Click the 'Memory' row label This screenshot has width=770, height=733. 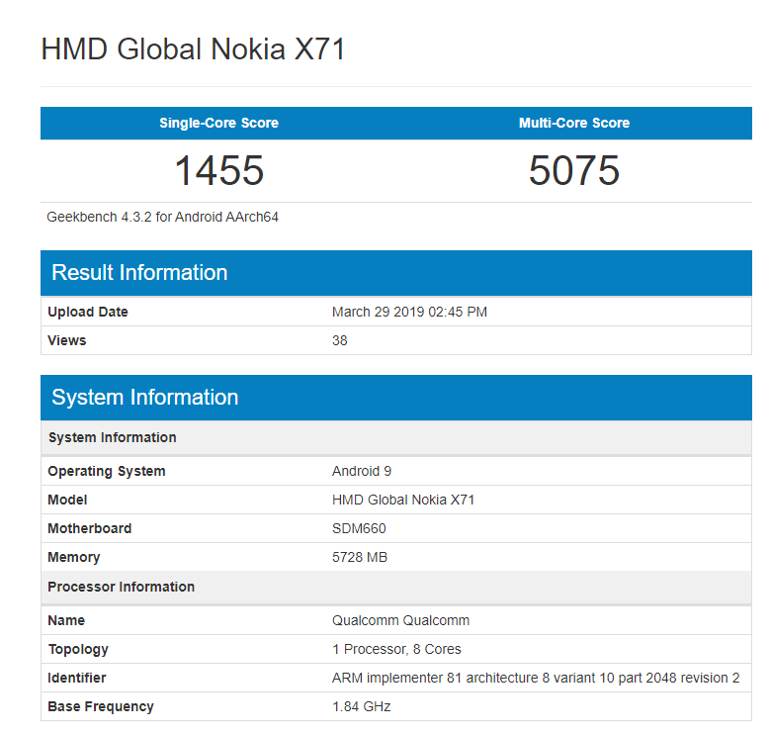(x=74, y=557)
